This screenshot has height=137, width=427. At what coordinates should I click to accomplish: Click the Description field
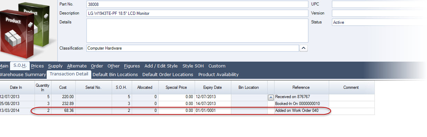197,13
